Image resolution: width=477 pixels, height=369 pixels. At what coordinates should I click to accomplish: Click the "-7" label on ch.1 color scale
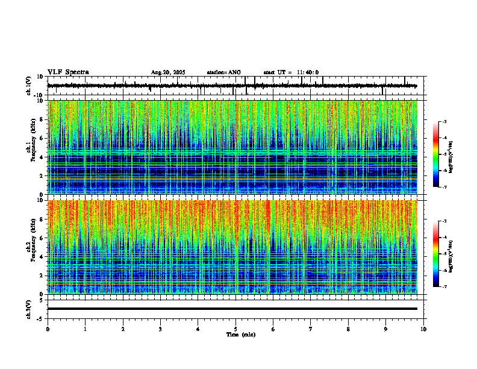click(444, 187)
